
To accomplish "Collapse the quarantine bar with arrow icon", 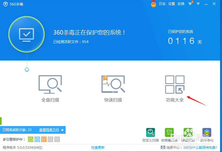I will 62,130.
